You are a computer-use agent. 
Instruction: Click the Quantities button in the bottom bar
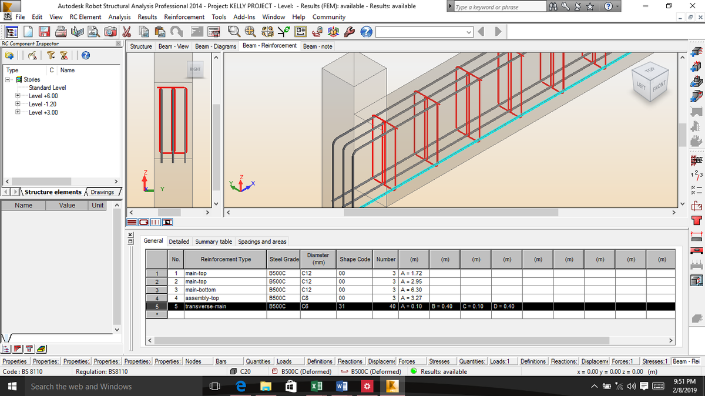[x=258, y=361]
